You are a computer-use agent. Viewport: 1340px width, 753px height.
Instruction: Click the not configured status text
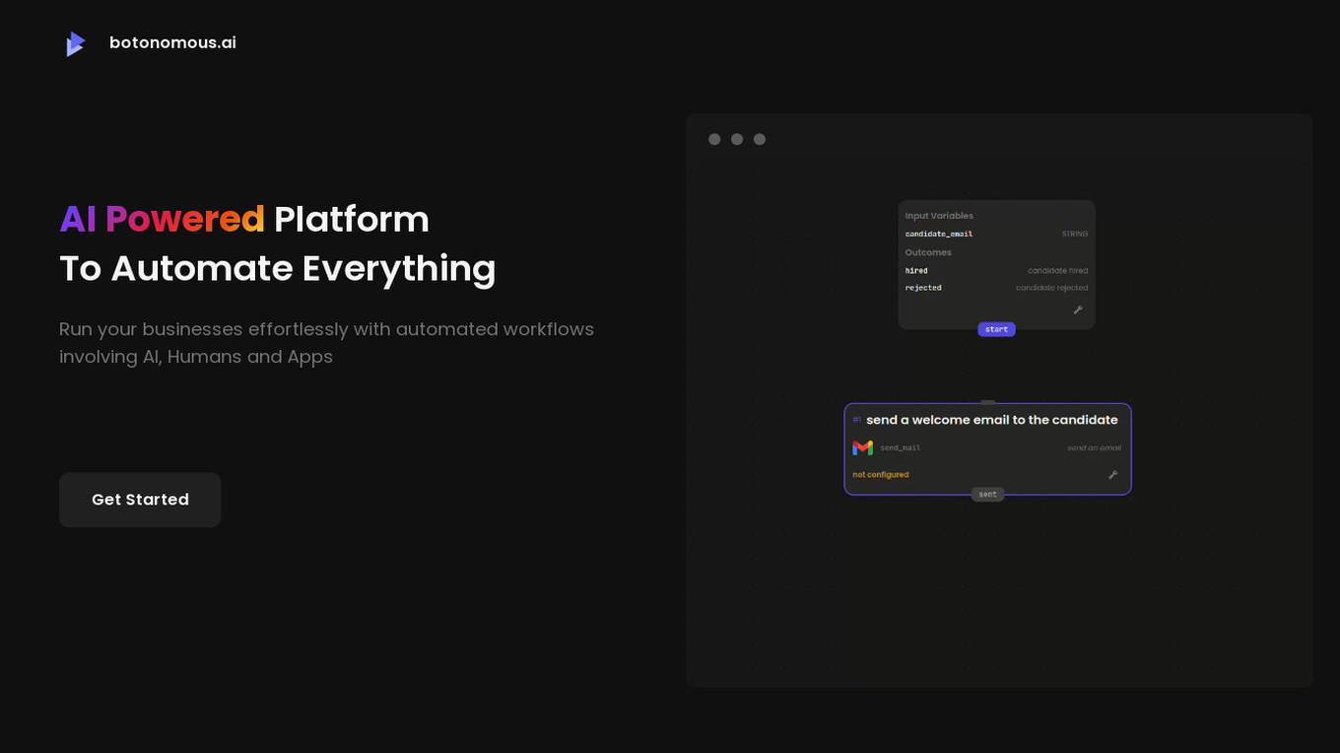(881, 475)
